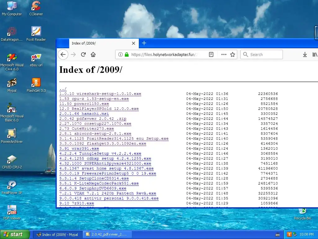Open FlashGet 3.3 shortcut
The image size is (318, 239).
click(36, 85)
